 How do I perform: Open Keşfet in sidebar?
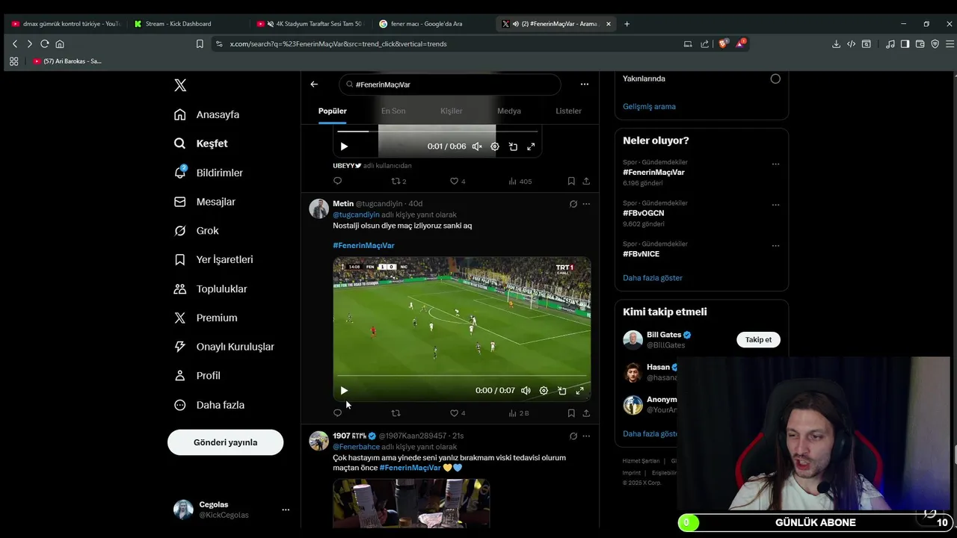coord(201,143)
